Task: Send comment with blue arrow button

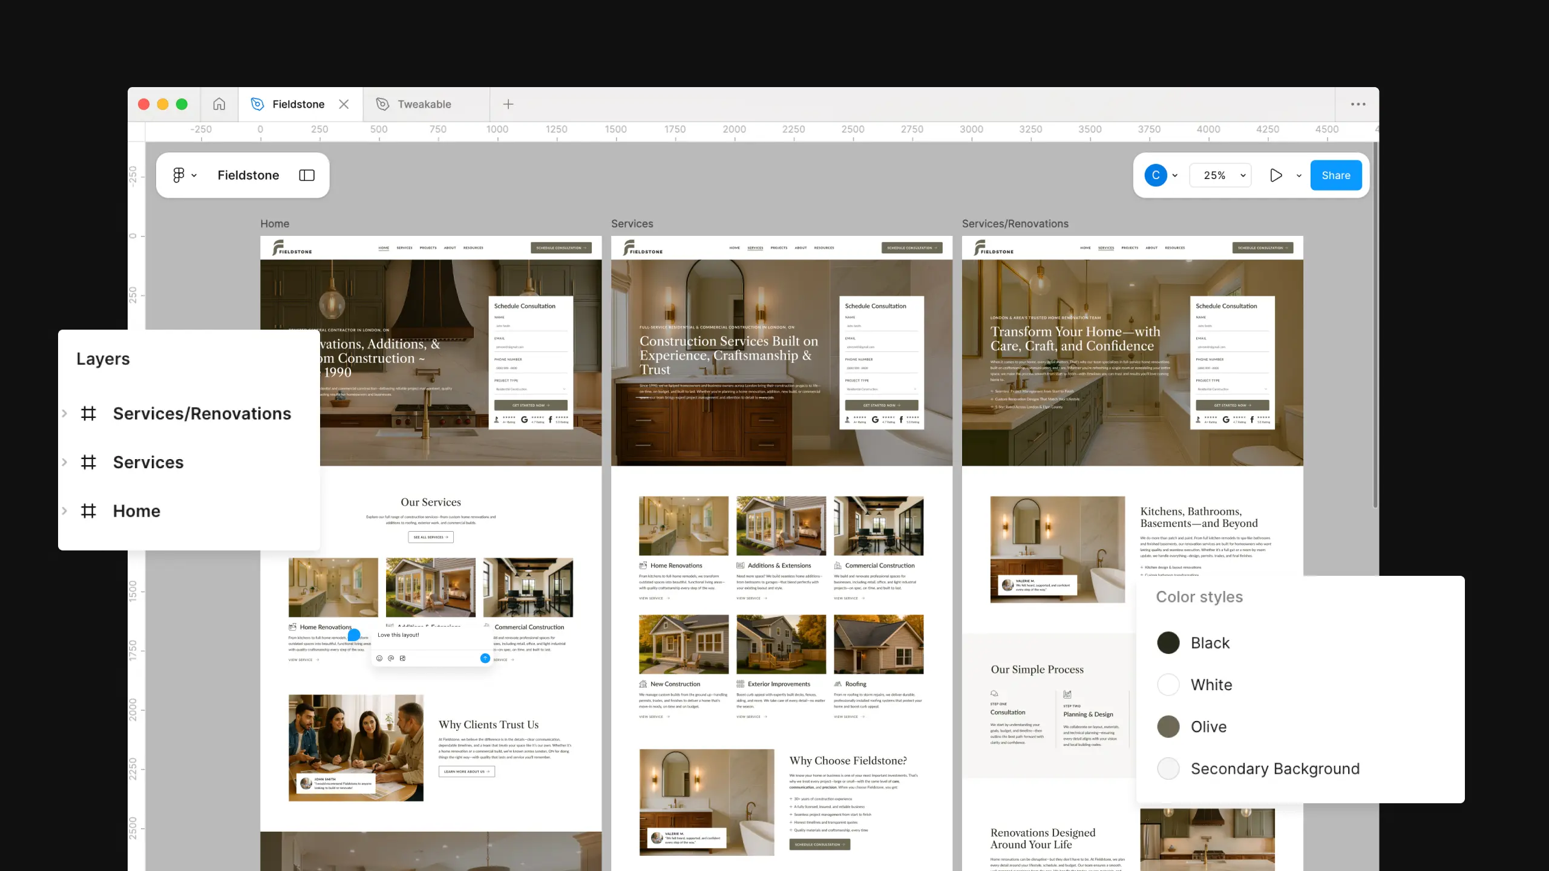Action: (485, 658)
